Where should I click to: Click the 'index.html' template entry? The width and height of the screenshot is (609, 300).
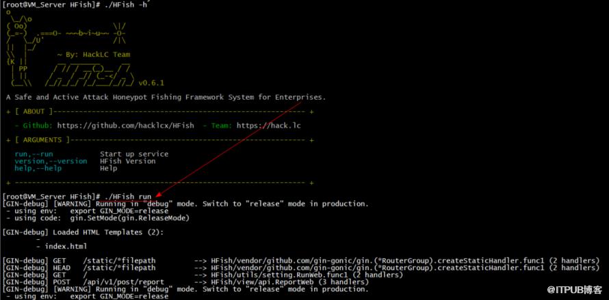[x=66, y=247]
